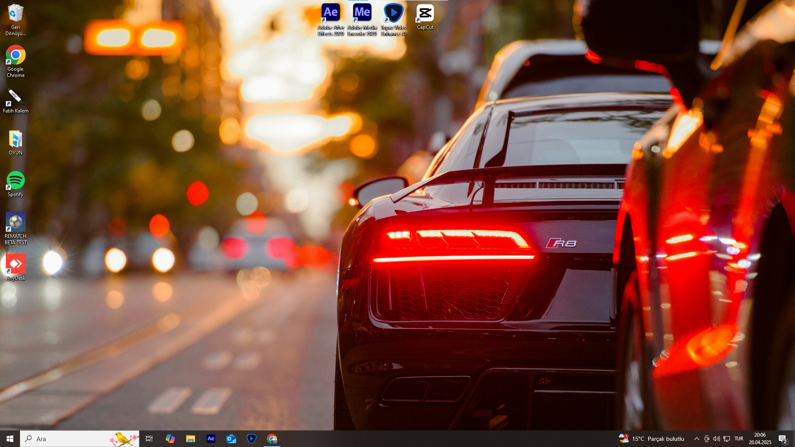Open the notification center with 2 alerts
This screenshot has width=795, height=447.
tap(783, 439)
